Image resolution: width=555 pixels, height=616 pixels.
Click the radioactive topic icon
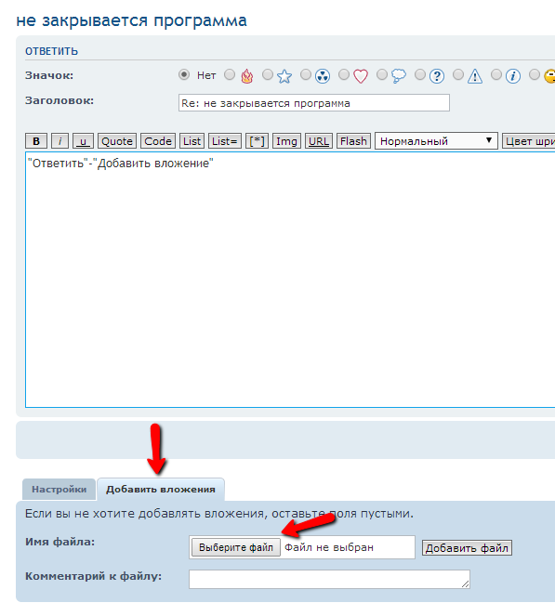click(323, 76)
